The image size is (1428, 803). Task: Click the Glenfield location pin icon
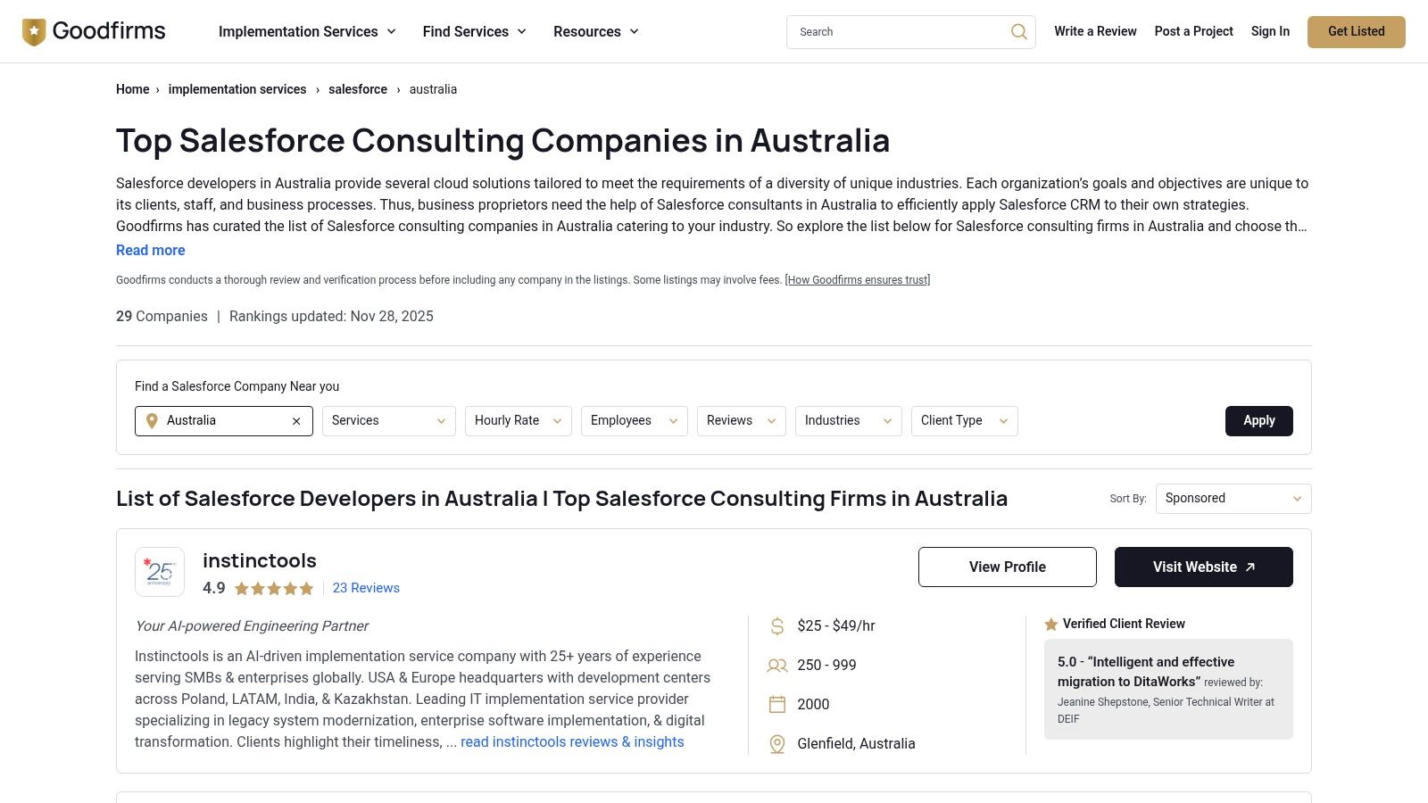point(776,743)
